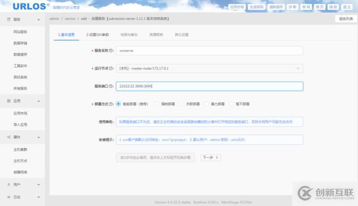Select the 强制部署 radio option
Screen dimensions: 358x206
coord(157,104)
